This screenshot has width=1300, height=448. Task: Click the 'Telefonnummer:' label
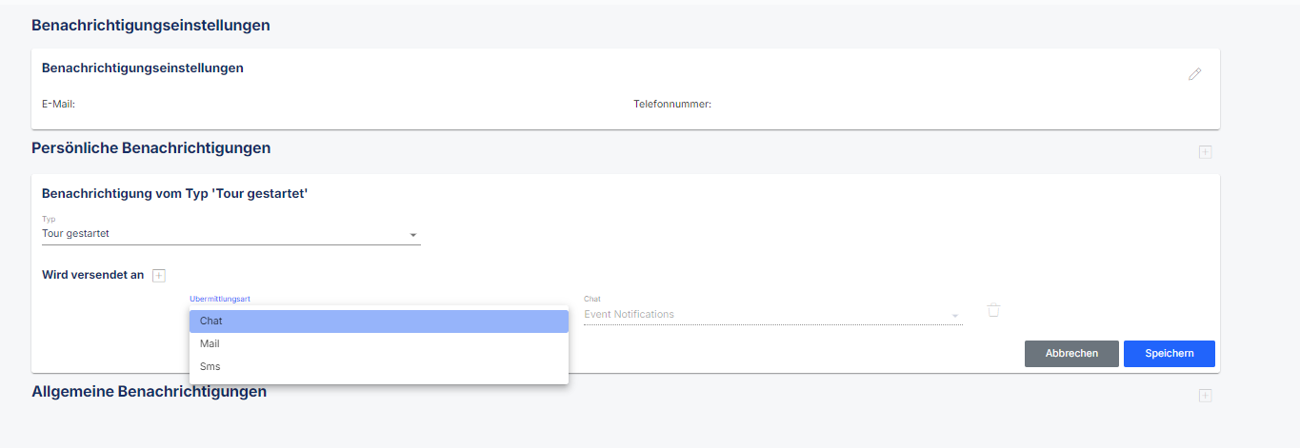click(x=672, y=104)
